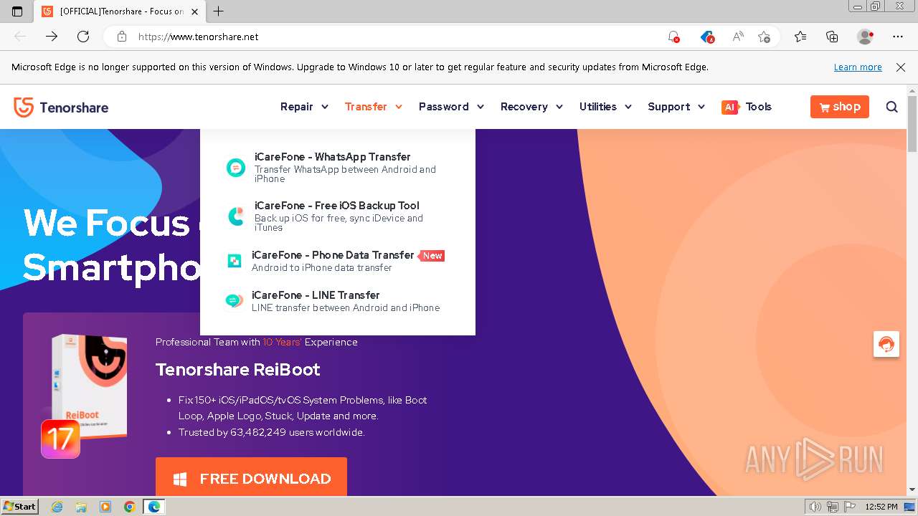918x516 pixels.
Task: Switch to the Tenorshare browser tab
Action: 119,11
